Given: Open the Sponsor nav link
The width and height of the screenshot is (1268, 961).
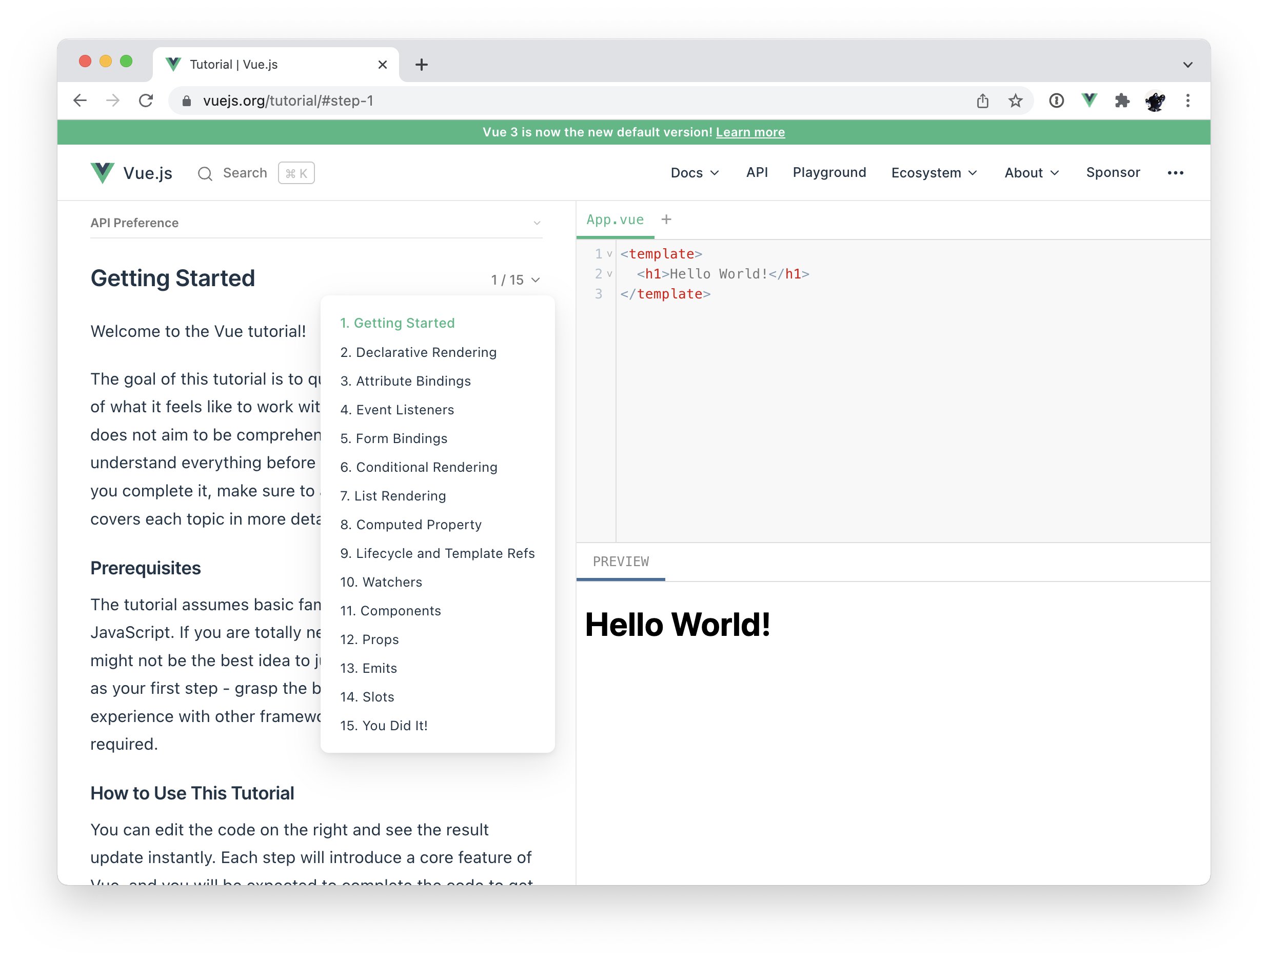Looking at the screenshot, I should point(1113,172).
